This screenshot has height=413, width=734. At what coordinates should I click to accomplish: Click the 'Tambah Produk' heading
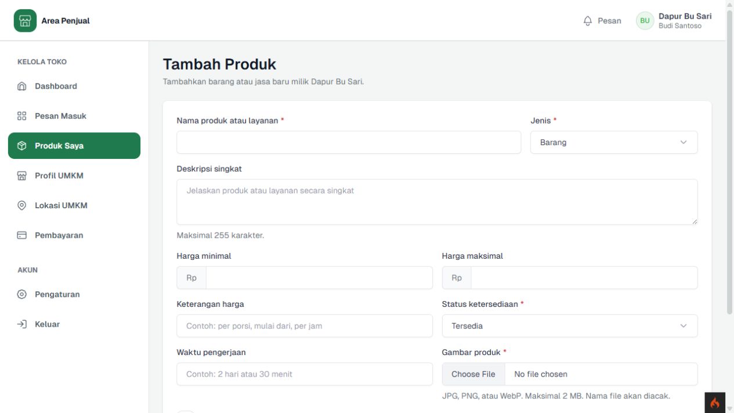219,64
